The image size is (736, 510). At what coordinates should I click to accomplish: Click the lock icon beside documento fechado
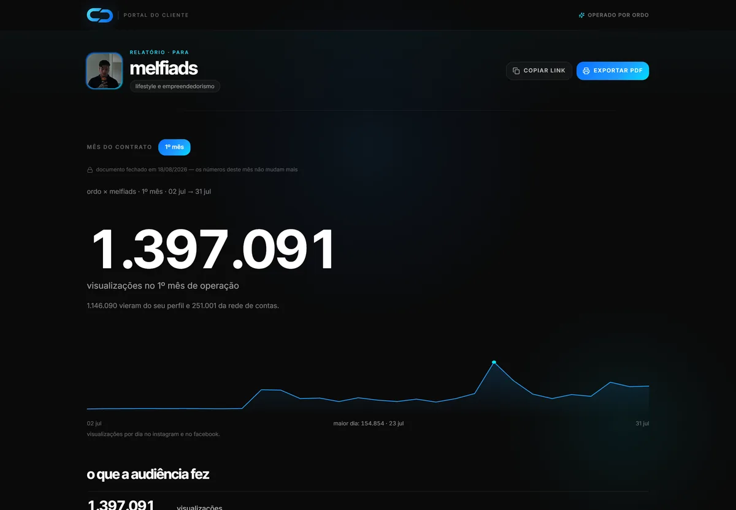(x=90, y=170)
